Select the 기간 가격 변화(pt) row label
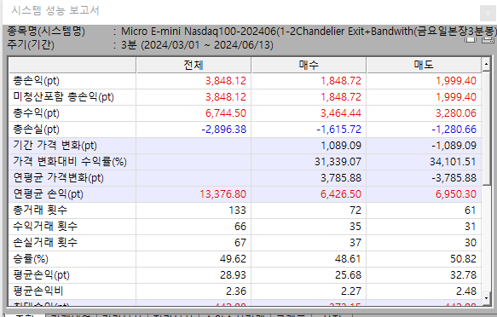The height and width of the screenshot is (317, 497). click(x=55, y=146)
